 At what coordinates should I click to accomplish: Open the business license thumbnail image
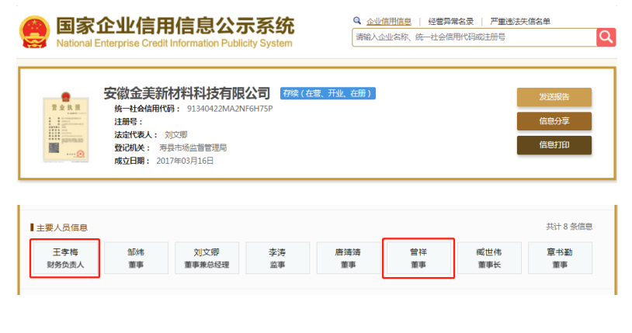pyautogui.click(x=66, y=127)
